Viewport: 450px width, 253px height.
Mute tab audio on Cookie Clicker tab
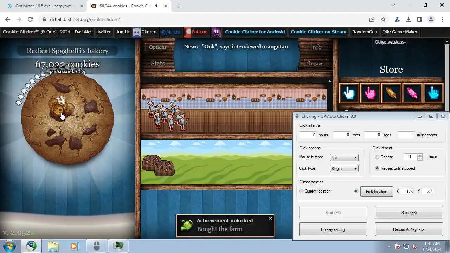tap(156, 6)
